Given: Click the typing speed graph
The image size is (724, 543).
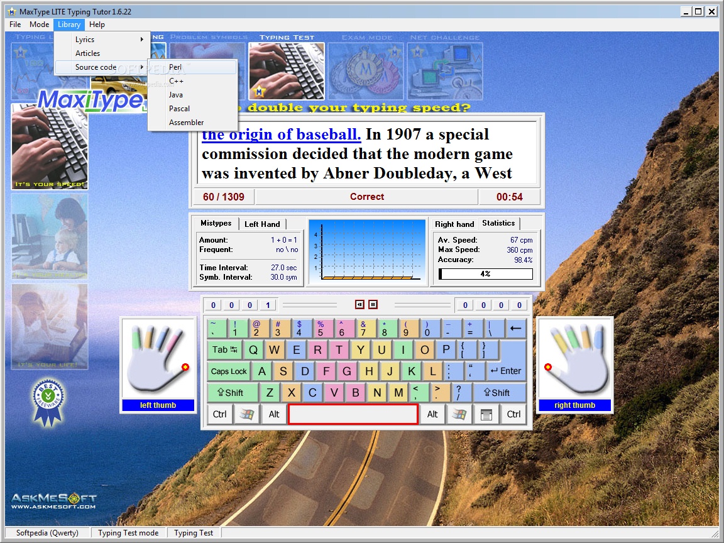Looking at the screenshot, I should (x=366, y=251).
